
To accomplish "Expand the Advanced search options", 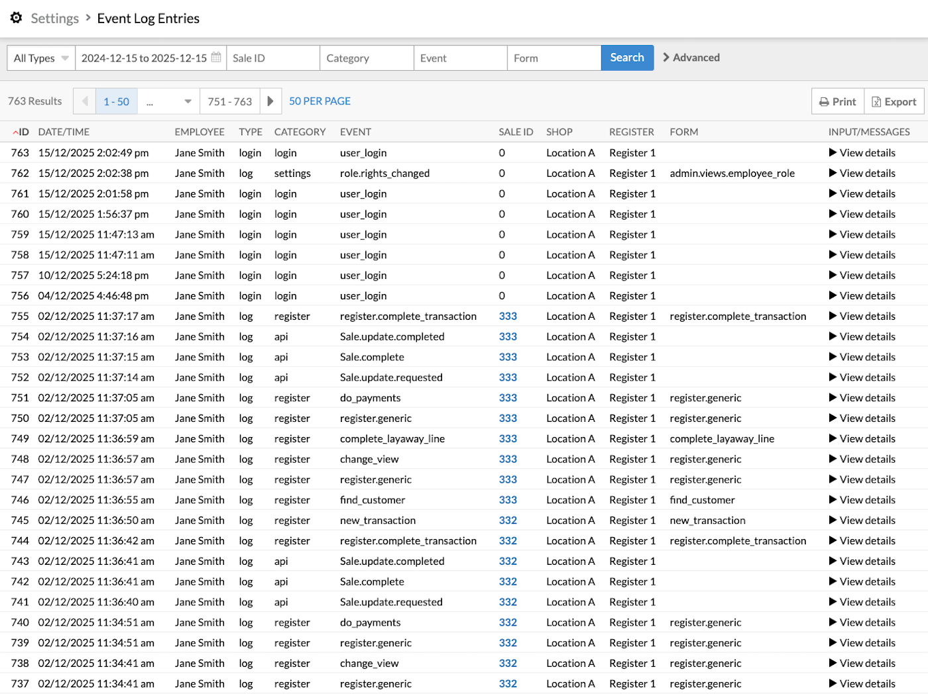I will (691, 58).
